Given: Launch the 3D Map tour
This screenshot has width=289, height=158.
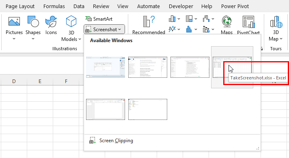Looking at the screenshot, I should point(276,28).
